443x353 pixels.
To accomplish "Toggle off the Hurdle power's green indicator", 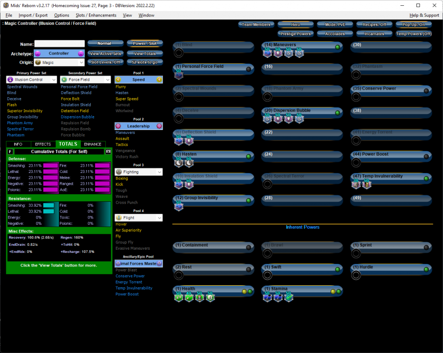I will click(x=426, y=269).
